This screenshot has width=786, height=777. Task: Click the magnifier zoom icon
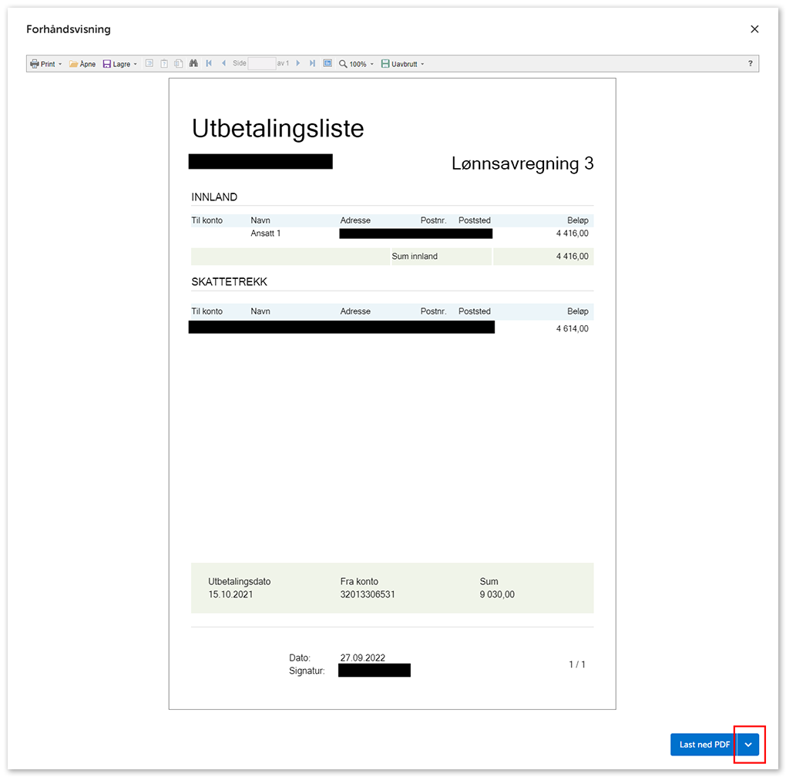344,64
